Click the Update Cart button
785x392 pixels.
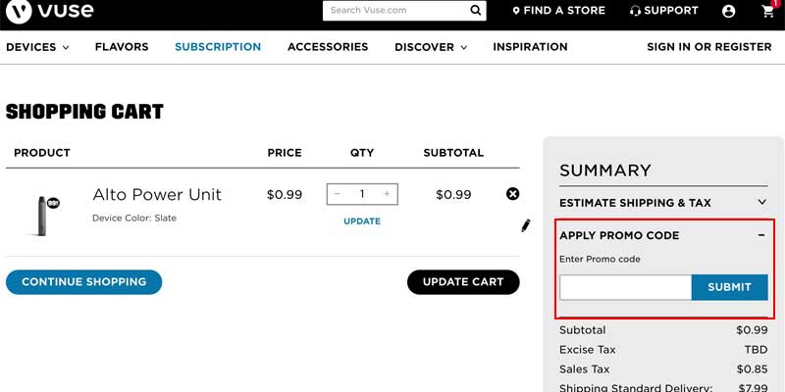coord(463,282)
